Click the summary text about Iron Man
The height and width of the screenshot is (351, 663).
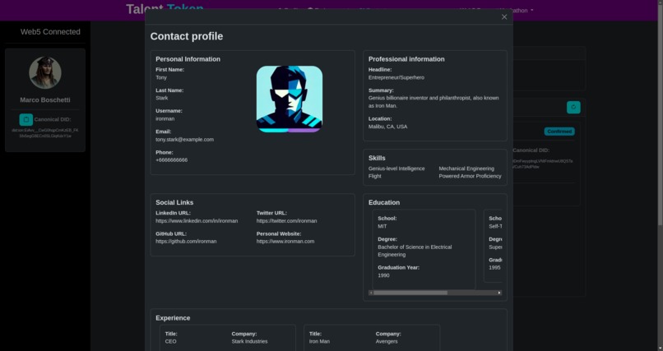[x=433, y=102]
